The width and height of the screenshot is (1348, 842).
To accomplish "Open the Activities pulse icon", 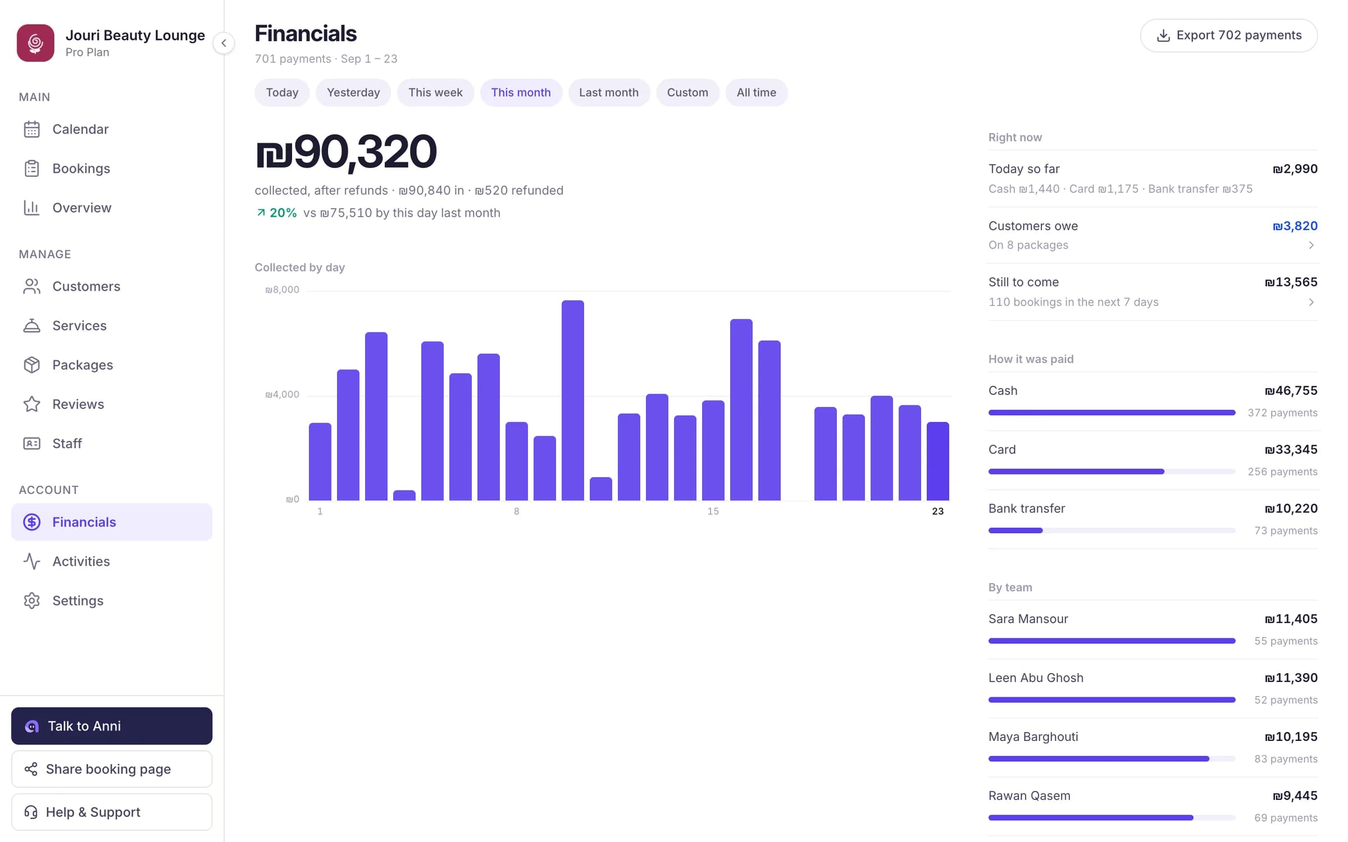I will pos(32,561).
